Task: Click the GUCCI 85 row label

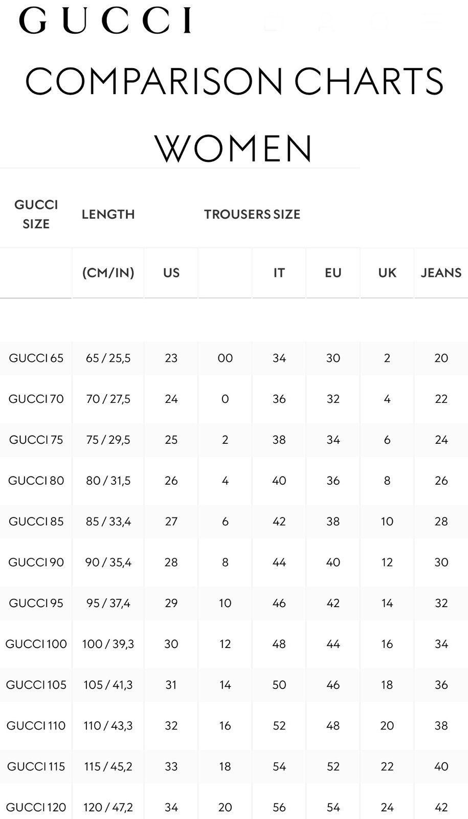Action: coord(36,521)
